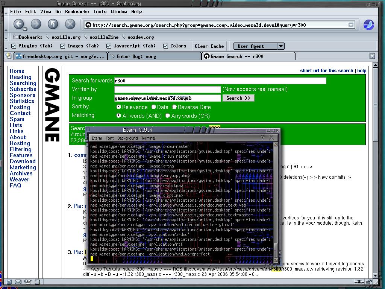Open the User Agent dropdown
385x289 pixels.
click(259, 46)
